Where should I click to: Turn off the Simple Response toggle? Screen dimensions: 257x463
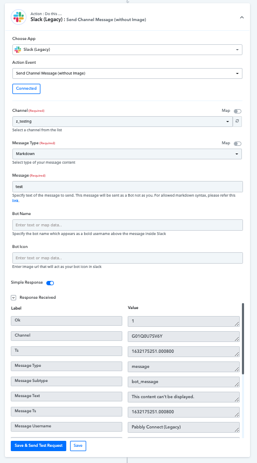[50, 283]
